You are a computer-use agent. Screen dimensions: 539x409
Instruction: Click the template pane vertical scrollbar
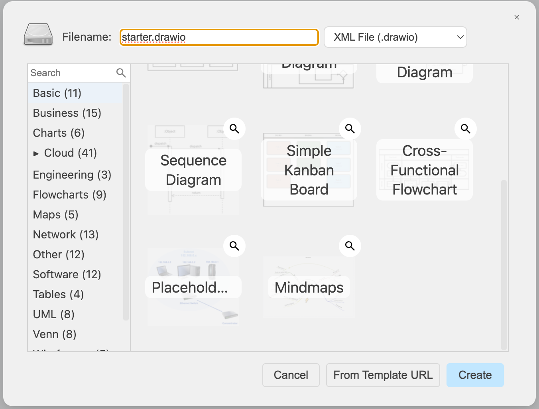(x=504, y=263)
